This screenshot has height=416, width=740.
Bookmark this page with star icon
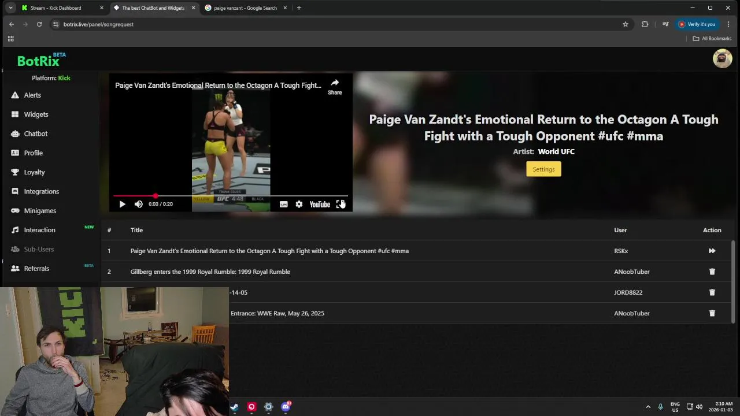[x=626, y=24]
